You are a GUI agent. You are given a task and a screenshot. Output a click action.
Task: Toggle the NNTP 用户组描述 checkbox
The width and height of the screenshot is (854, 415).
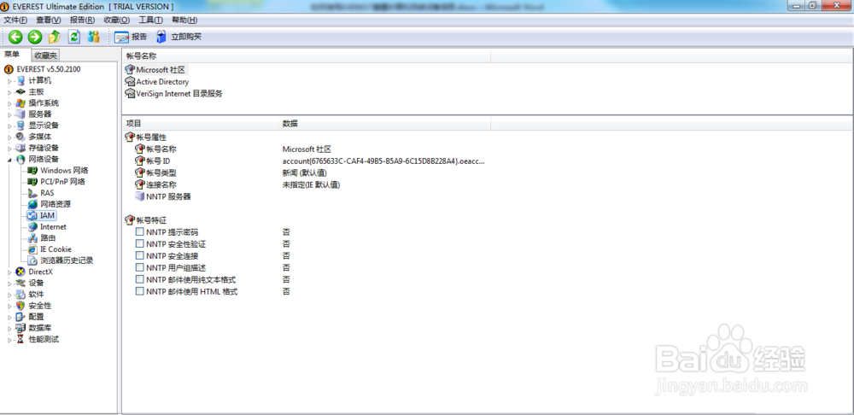pyautogui.click(x=140, y=267)
